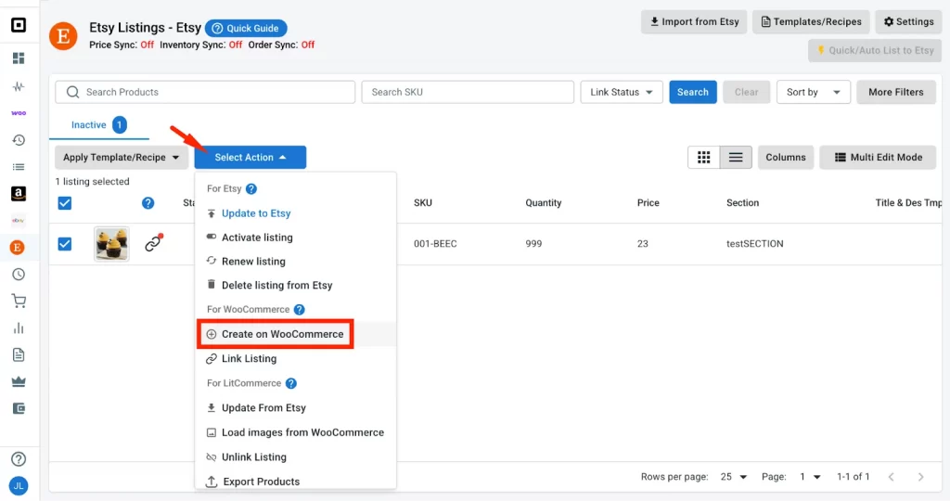
Task: Open the crown plan icon in sidebar
Action: (19, 381)
